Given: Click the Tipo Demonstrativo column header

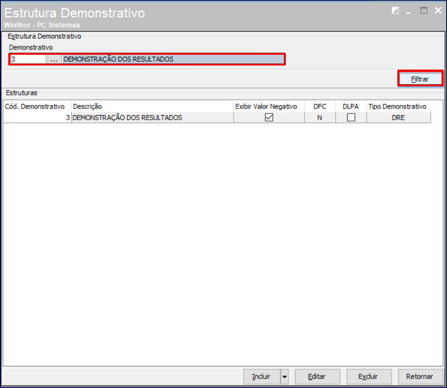Looking at the screenshot, I should point(398,107).
